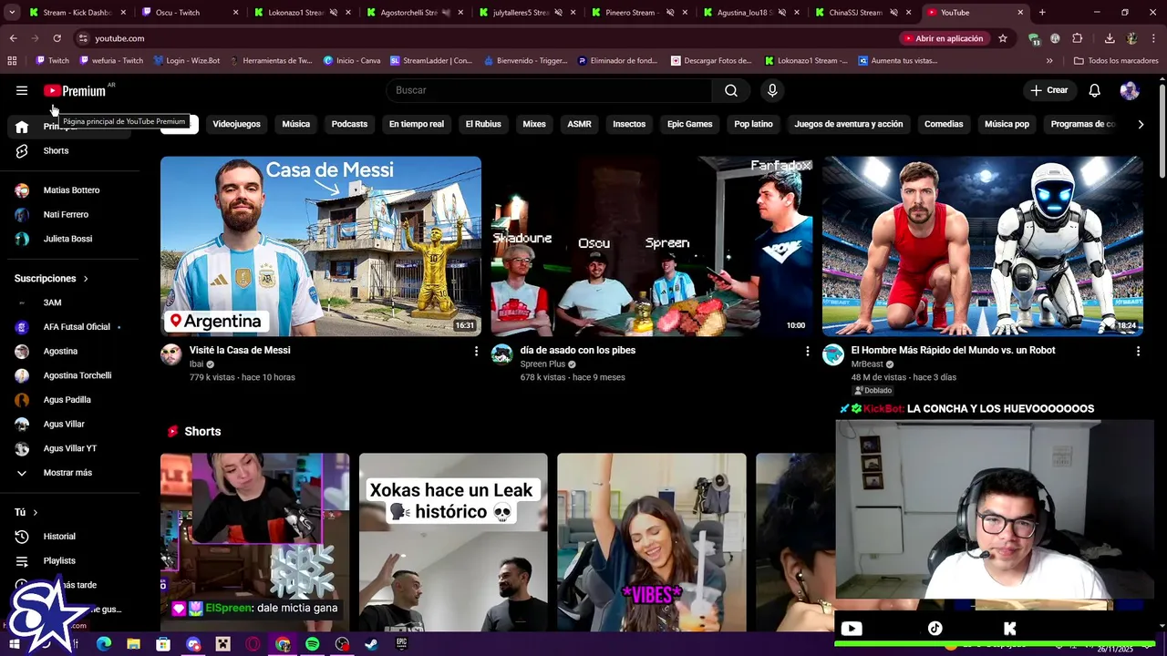
Task: Open the Minecraft taskbar icon
Action: click(x=223, y=644)
